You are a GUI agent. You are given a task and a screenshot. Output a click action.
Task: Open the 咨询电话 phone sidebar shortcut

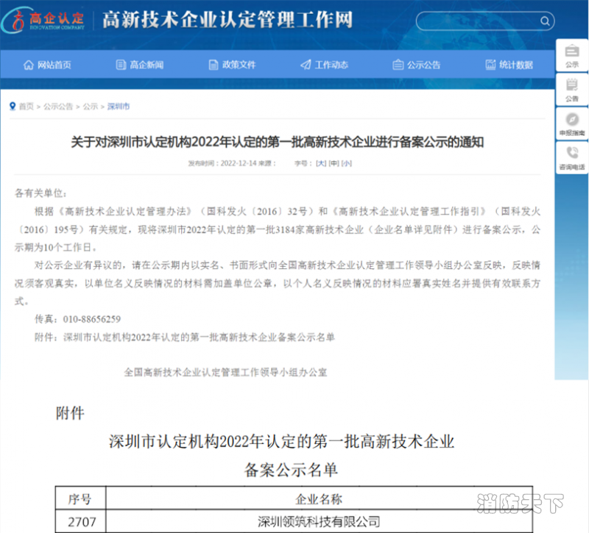[x=572, y=158]
